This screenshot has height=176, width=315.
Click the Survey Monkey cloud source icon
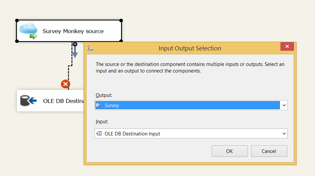28,31
